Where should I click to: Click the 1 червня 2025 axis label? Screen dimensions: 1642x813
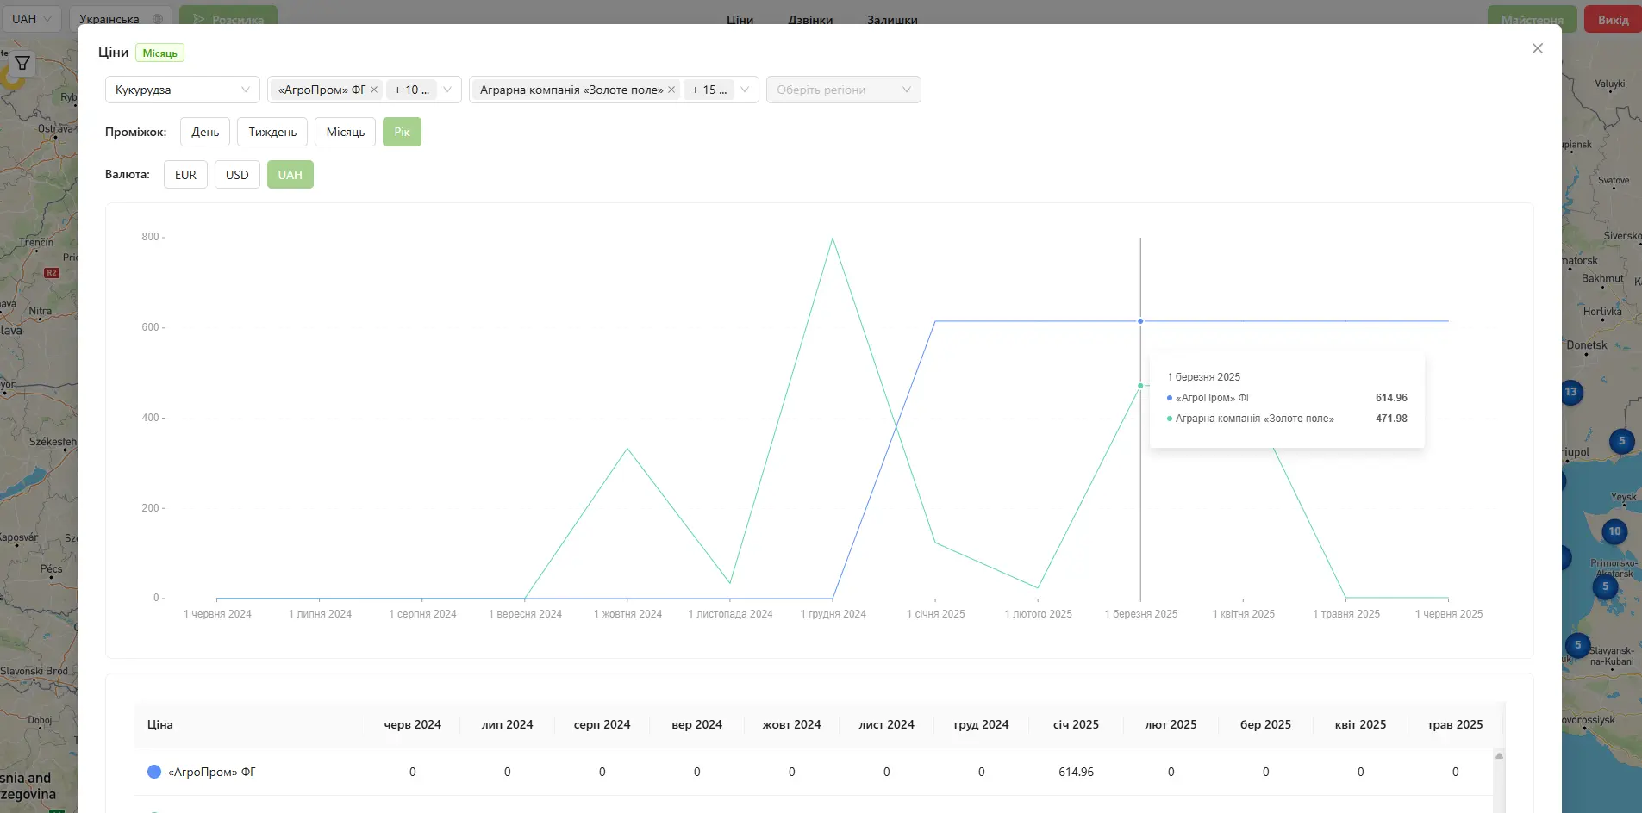click(1448, 614)
